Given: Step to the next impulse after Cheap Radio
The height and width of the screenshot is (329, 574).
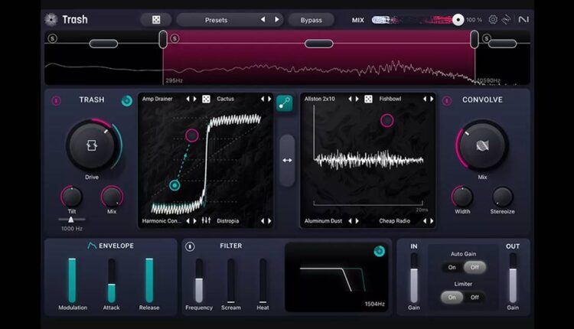Looking at the screenshot, I should coord(432,221).
